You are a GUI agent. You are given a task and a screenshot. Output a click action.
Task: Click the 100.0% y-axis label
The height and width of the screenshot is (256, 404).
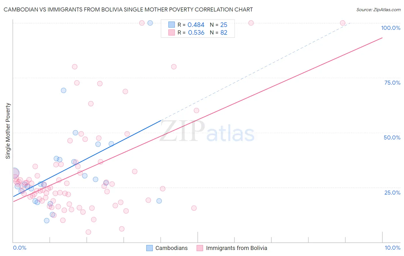coord(391,28)
